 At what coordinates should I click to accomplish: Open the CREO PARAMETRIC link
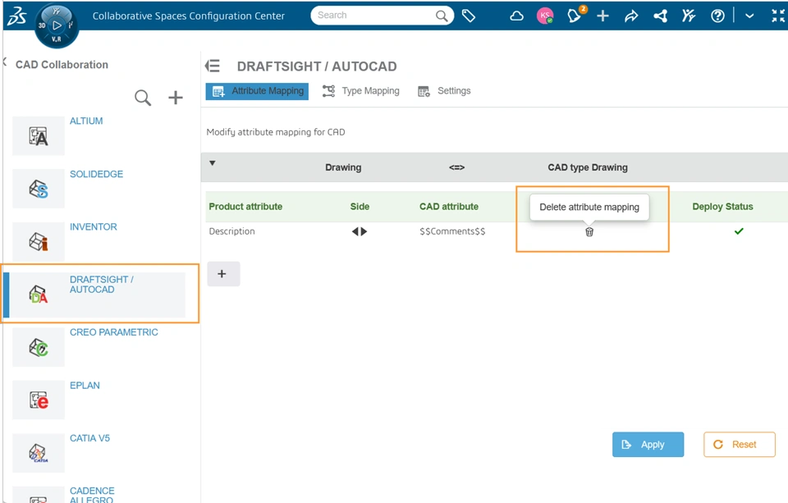pyautogui.click(x=114, y=332)
